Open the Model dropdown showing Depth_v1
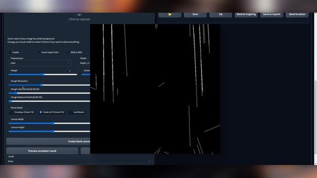Image resolution: width=317 pixels, height=178 pixels. [x=84, y=63]
